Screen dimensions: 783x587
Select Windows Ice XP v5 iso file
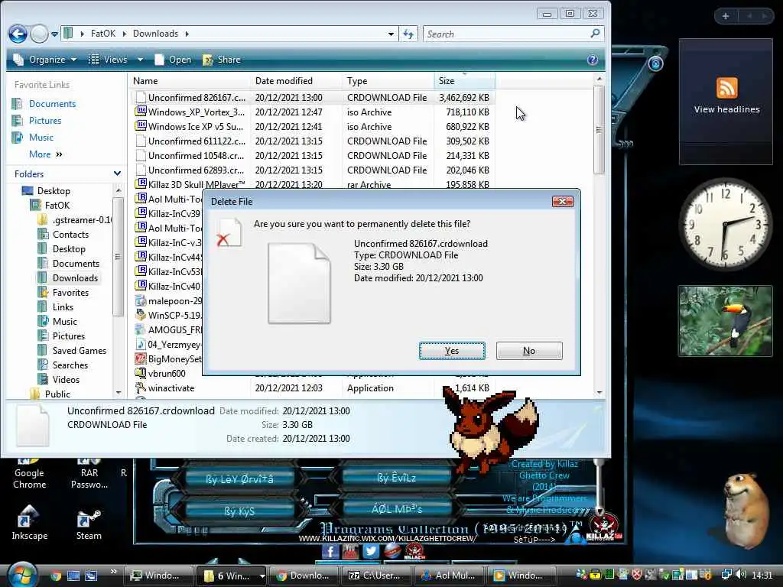[196, 126]
